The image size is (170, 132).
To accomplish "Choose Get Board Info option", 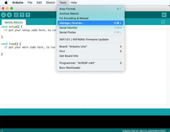I will coord(90,56).
